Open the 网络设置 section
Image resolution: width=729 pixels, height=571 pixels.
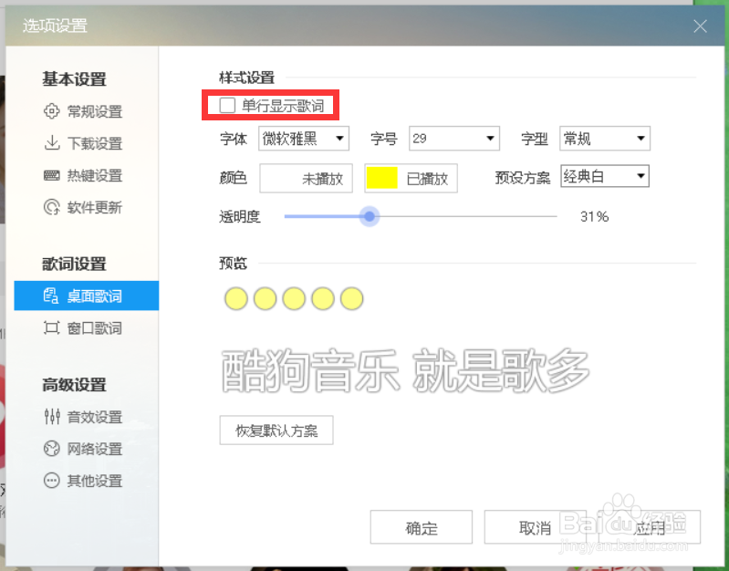click(x=87, y=449)
